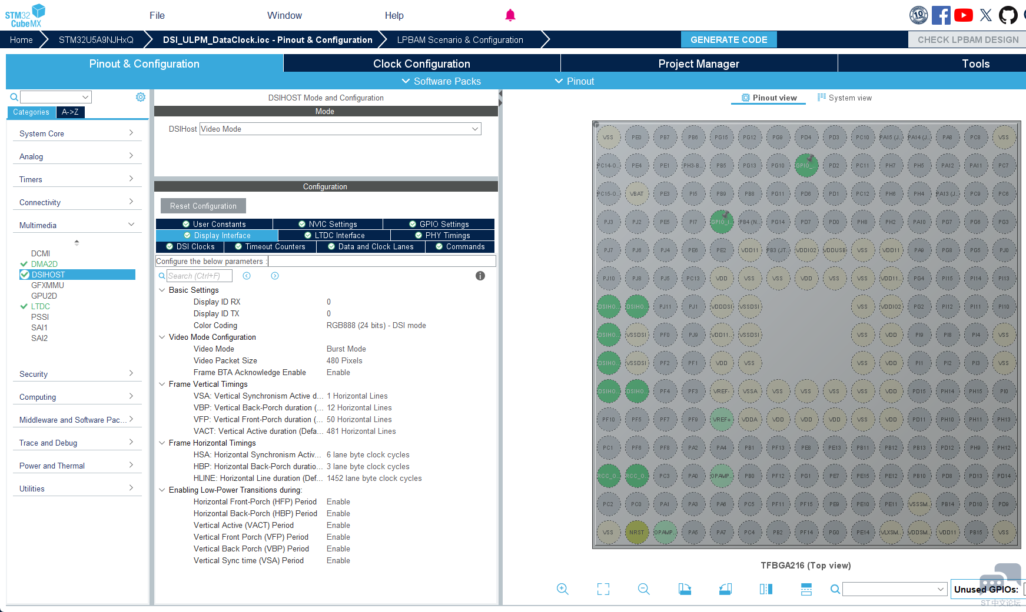This screenshot has height=612, width=1026.
Task: Expand the Connectivity category
Action: (x=77, y=202)
